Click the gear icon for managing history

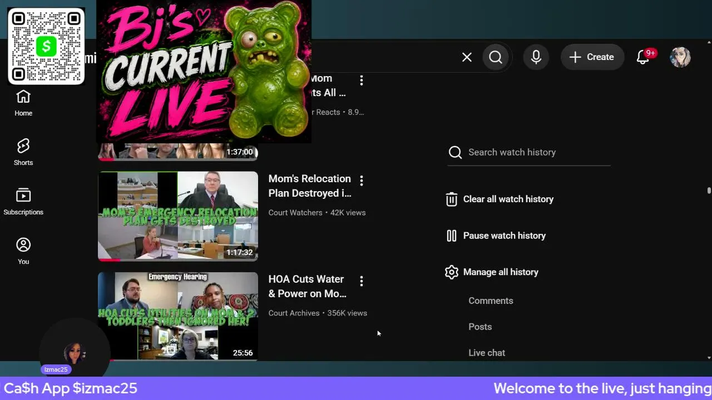pos(452,272)
